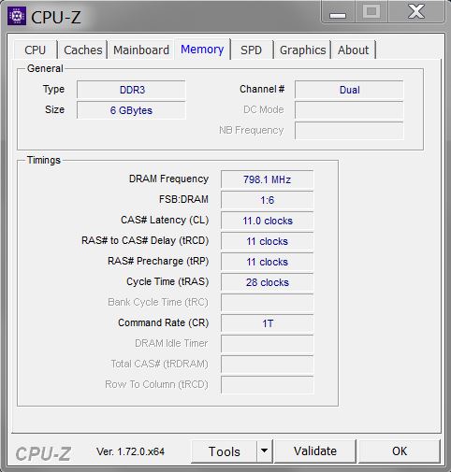The height and width of the screenshot is (472, 451).
Task: Click the Cycle Time (tRAS) label
Action: pos(167,281)
